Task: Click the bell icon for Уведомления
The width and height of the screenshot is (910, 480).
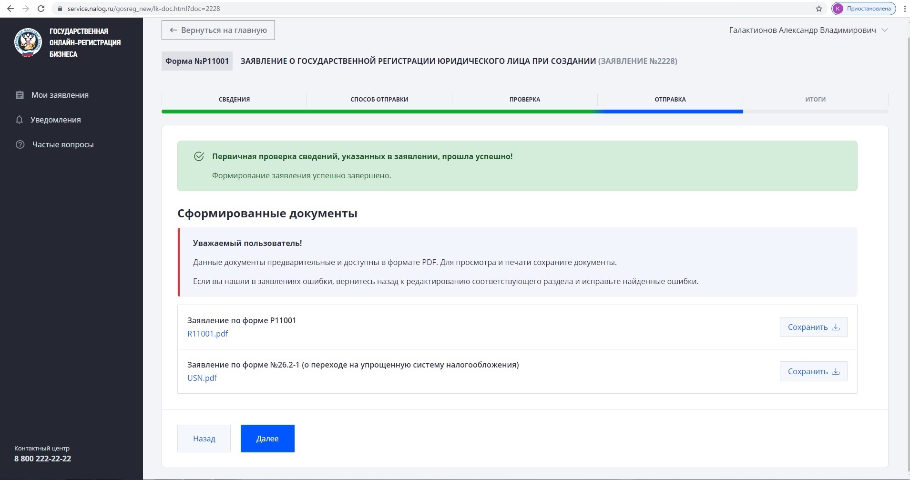Action: click(x=19, y=120)
